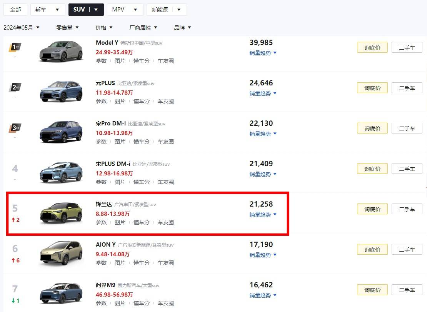The width and height of the screenshot is (427, 312).
Task: Expand 销量趋势 for AION Y
Action: pyautogui.click(x=263, y=255)
